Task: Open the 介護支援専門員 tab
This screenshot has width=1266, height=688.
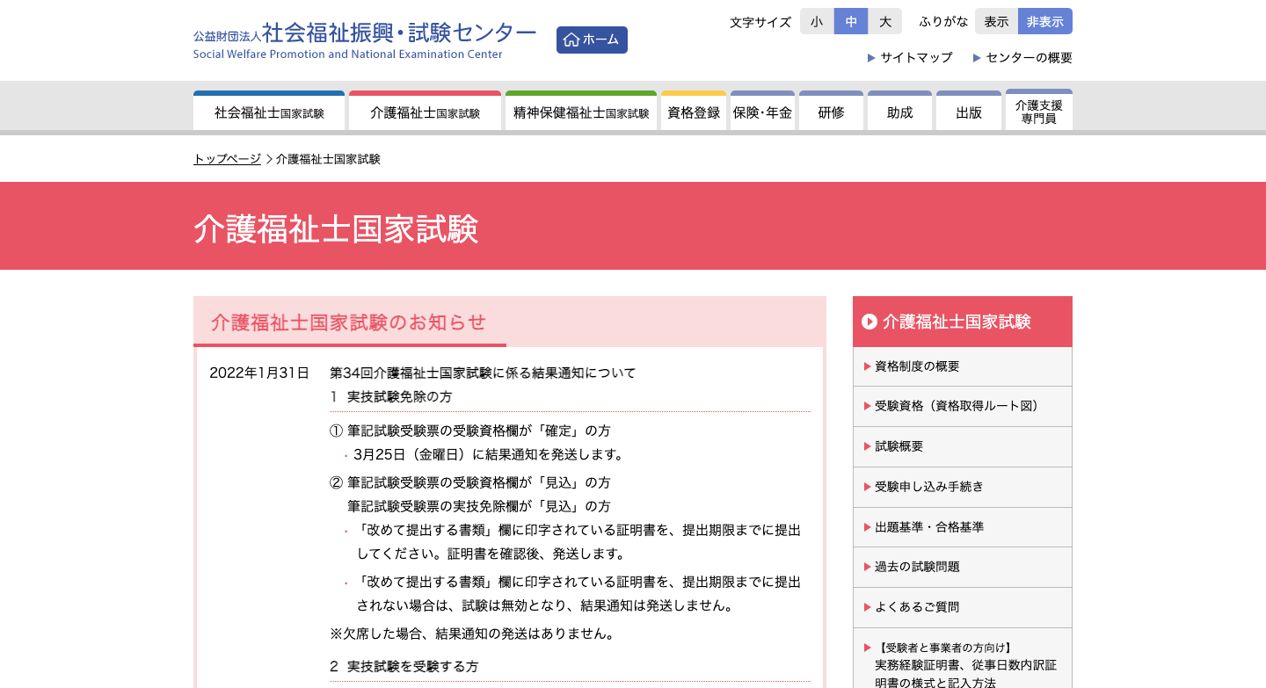Action: click(1039, 111)
